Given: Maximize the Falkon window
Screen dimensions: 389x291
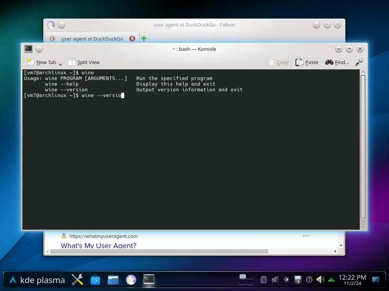Looking at the screenshot, I should point(327,25).
